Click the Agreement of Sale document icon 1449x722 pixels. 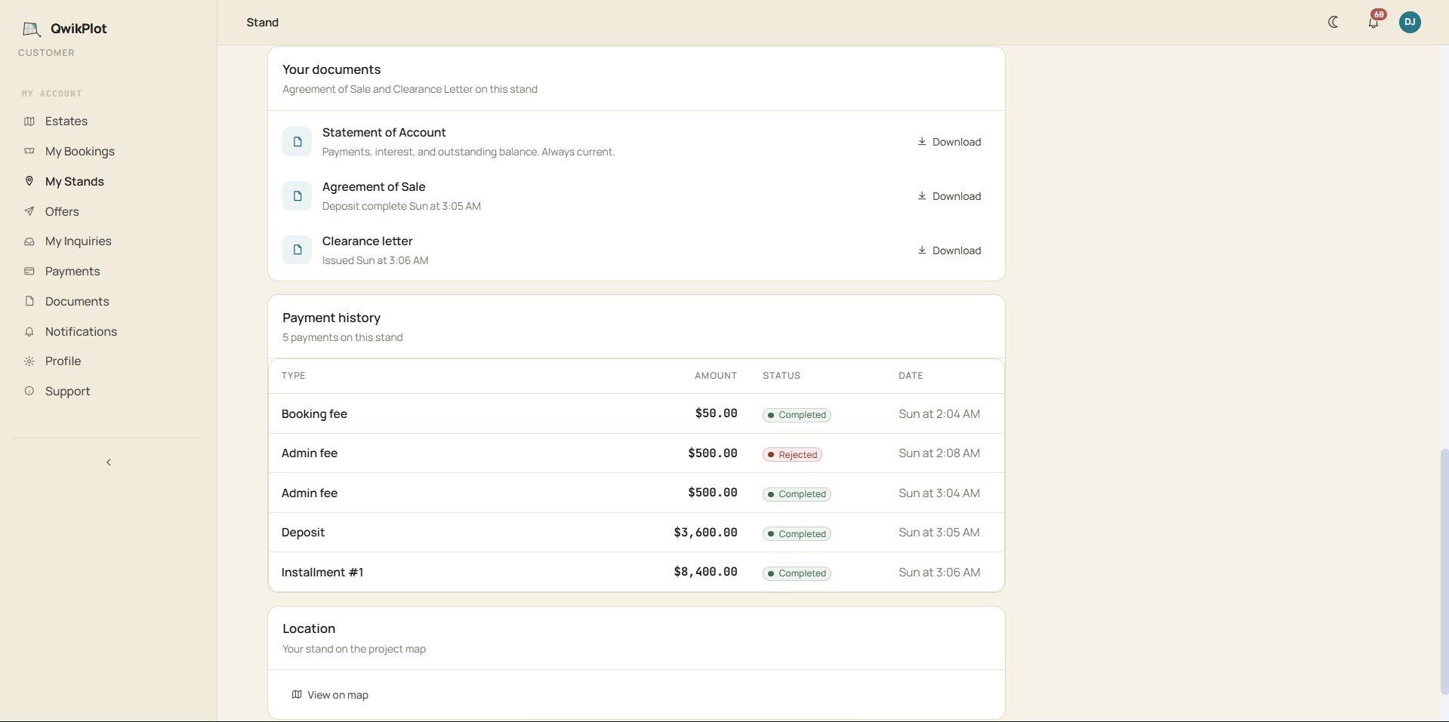(298, 196)
